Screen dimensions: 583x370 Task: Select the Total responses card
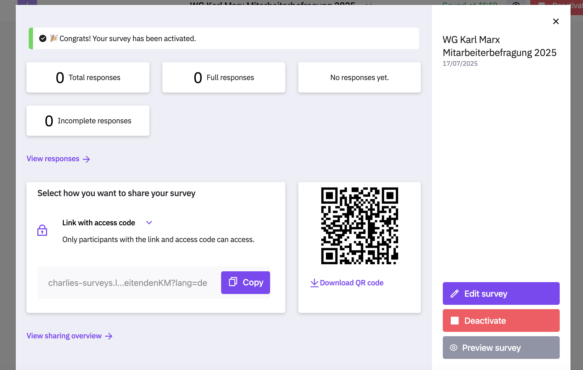88,78
